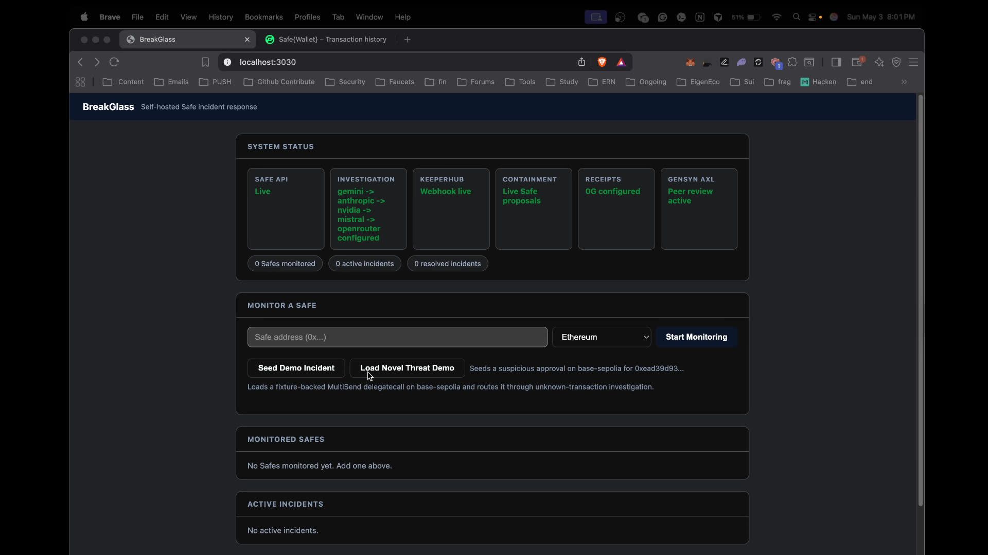The height and width of the screenshot is (555, 988).
Task: Click the 0 resolved incidents badge
Action: [447, 264]
